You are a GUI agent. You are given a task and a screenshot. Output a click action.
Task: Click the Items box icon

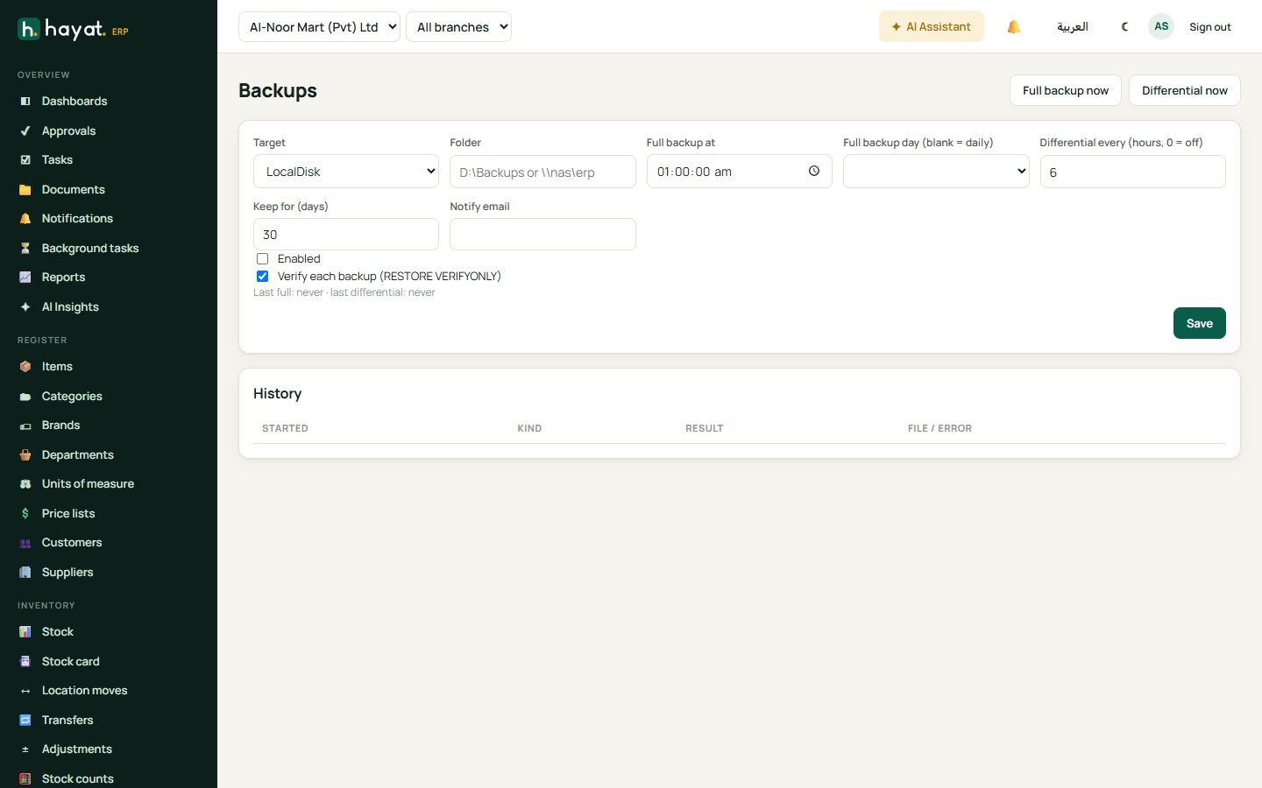coord(25,367)
